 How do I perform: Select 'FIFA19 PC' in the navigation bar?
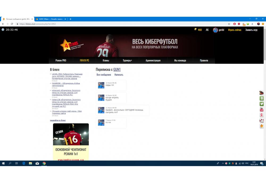click(x=84, y=61)
